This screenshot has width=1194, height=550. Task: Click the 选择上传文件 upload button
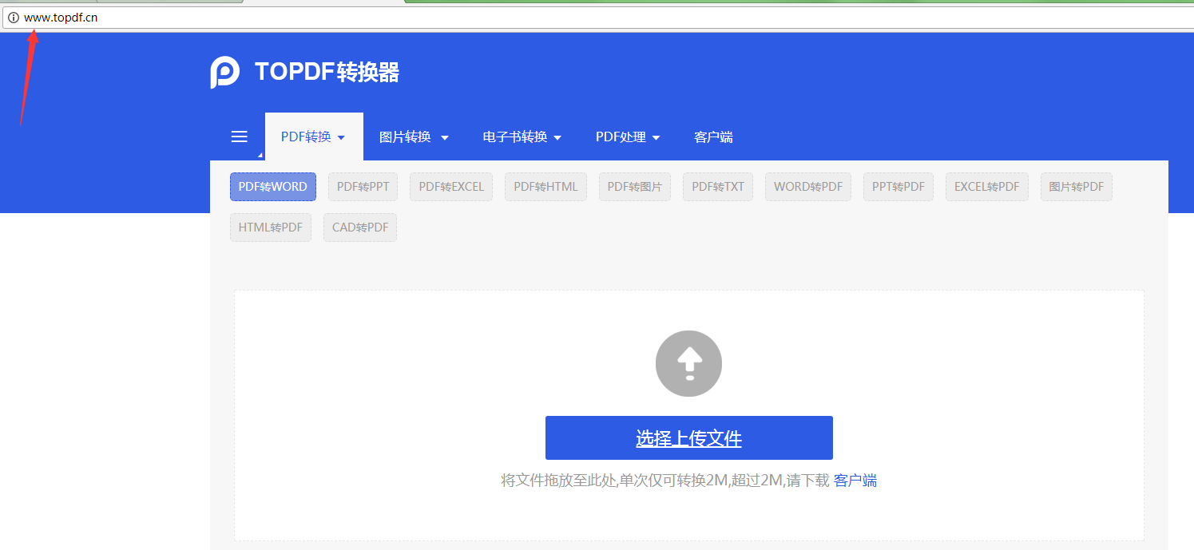tap(689, 437)
